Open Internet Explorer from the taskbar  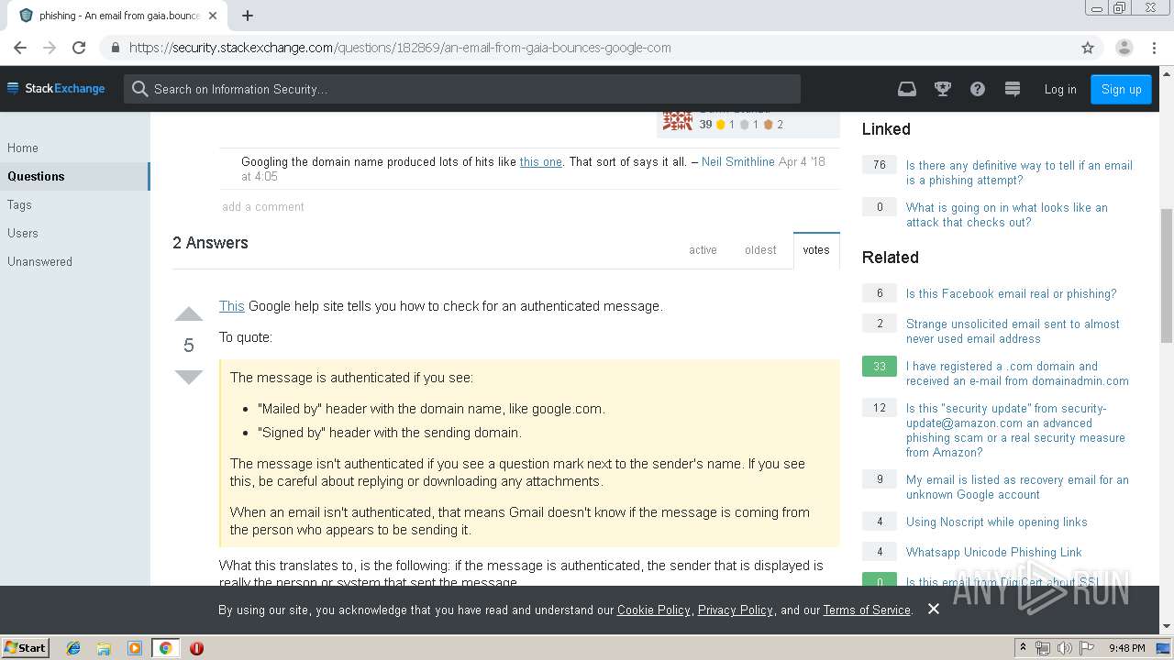tap(73, 648)
